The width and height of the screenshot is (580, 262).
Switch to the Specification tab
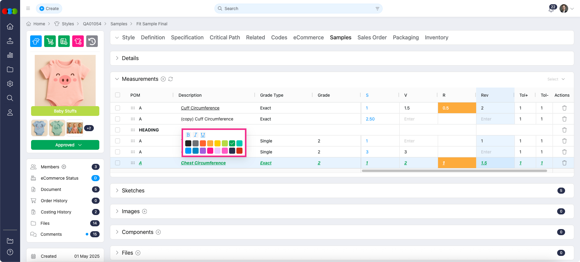(x=187, y=38)
